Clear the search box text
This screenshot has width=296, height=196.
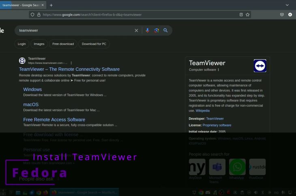tap(136, 30)
